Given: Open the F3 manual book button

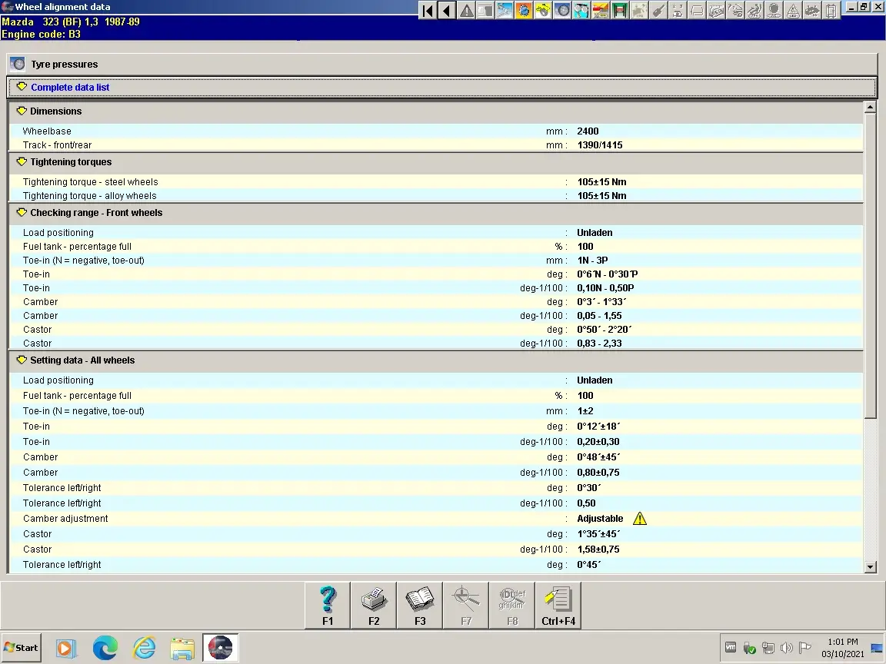Looking at the screenshot, I should coord(420,605).
